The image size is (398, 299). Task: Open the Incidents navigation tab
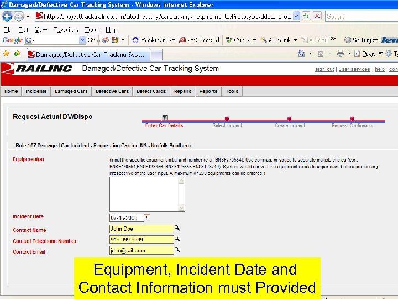pos(36,91)
